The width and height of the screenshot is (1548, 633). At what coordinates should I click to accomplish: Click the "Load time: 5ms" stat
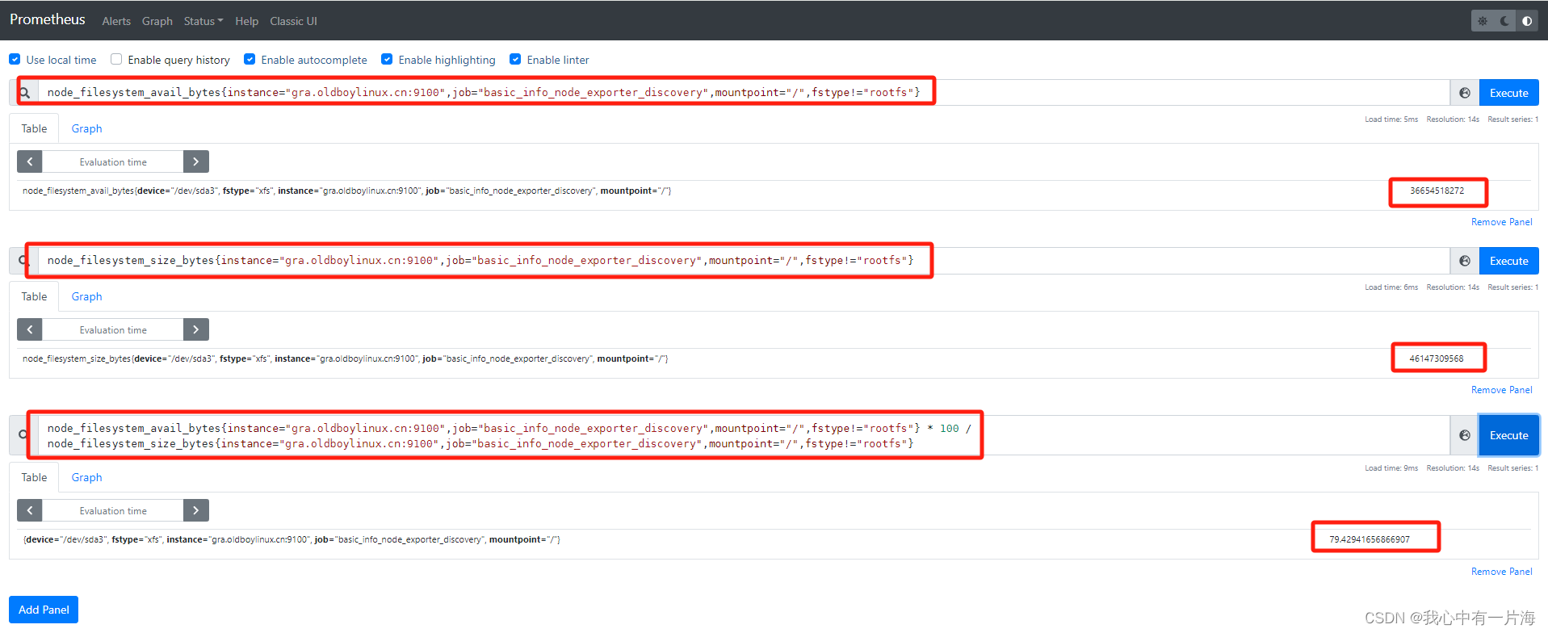1391,119
